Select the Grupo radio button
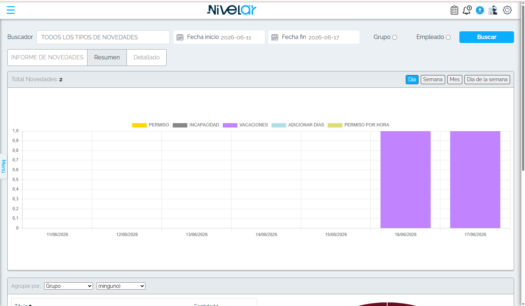The width and height of the screenshot is (525, 306). click(x=395, y=37)
